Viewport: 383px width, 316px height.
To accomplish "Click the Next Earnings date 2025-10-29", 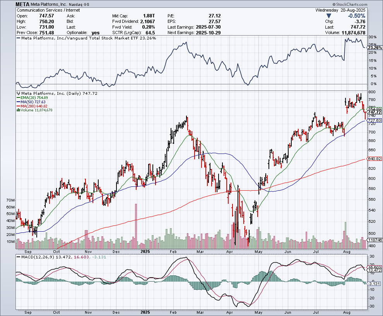I will [x=209, y=33].
